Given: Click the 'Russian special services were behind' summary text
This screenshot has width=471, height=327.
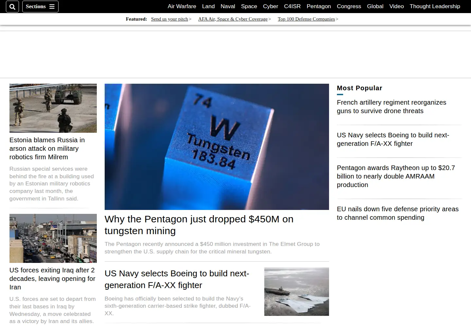Looking at the screenshot, I should pos(52,184).
